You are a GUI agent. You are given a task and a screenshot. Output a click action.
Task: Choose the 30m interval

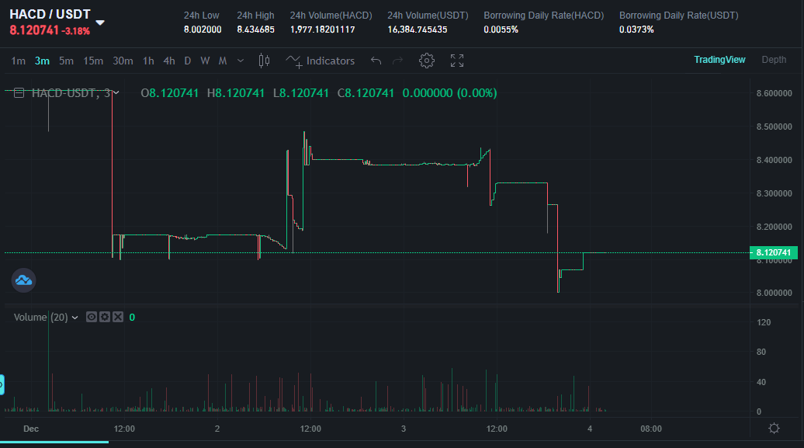point(123,61)
